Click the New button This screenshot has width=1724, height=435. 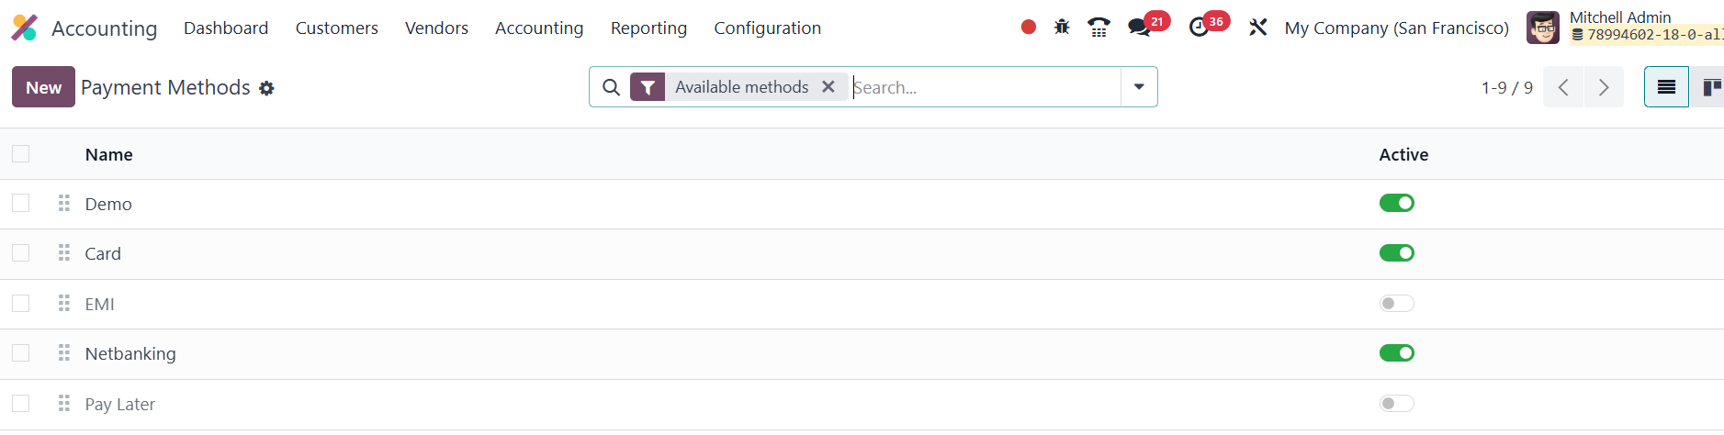[43, 87]
